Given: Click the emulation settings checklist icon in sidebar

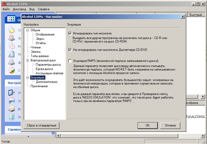Looking at the screenshot, I should coord(12,117).
